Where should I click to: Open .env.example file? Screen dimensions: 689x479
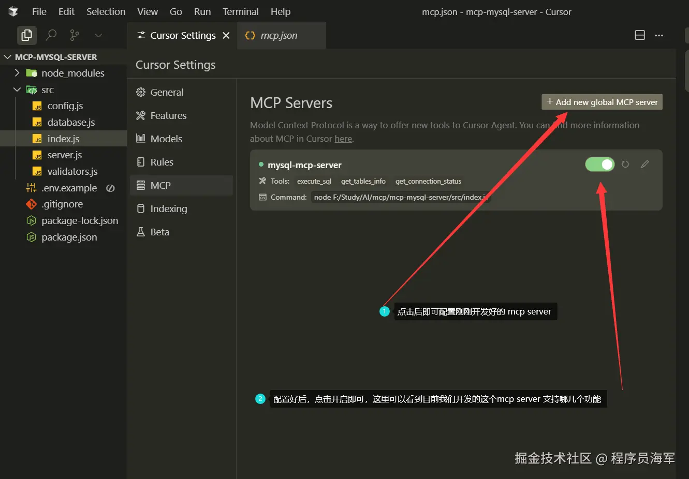coord(63,188)
